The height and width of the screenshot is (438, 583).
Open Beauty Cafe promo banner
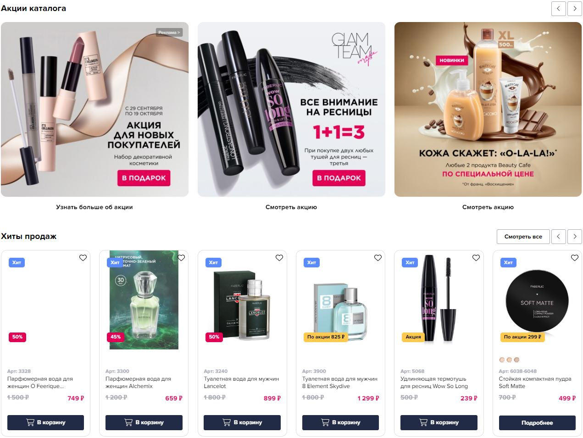488,109
